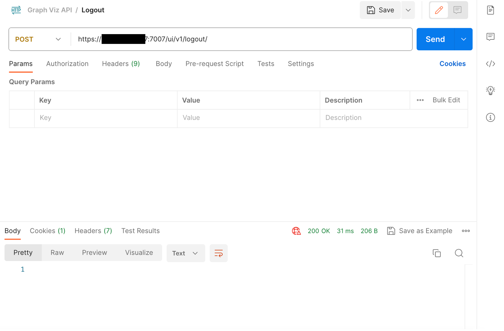Switch to the Authorization tab
Screen dimensions: 504x331
67,64
